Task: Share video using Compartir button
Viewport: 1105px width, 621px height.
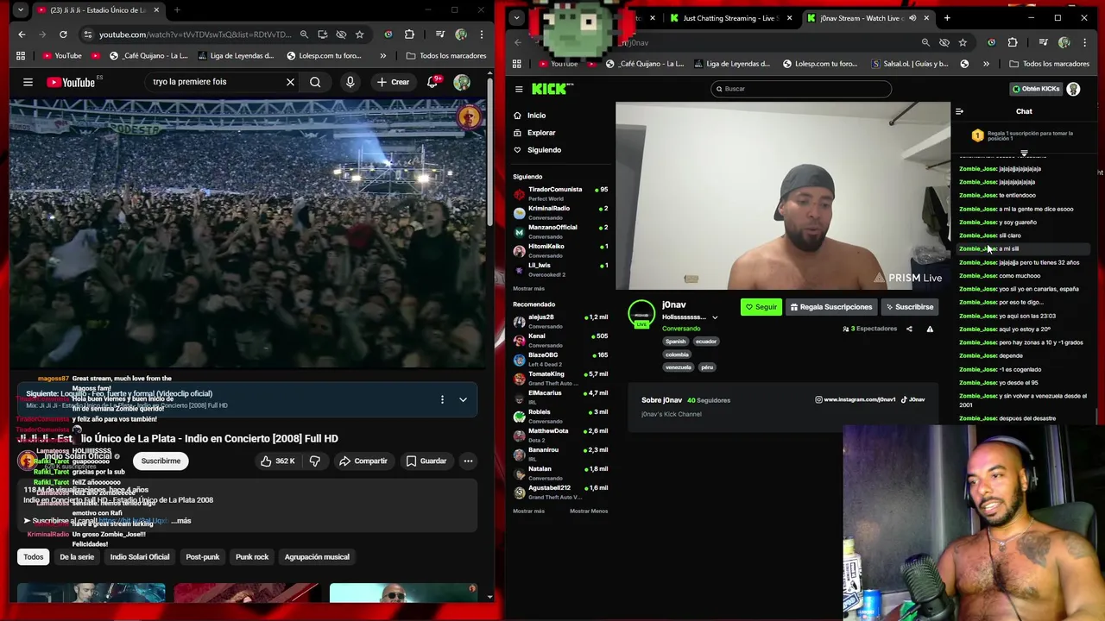Action: click(363, 461)
